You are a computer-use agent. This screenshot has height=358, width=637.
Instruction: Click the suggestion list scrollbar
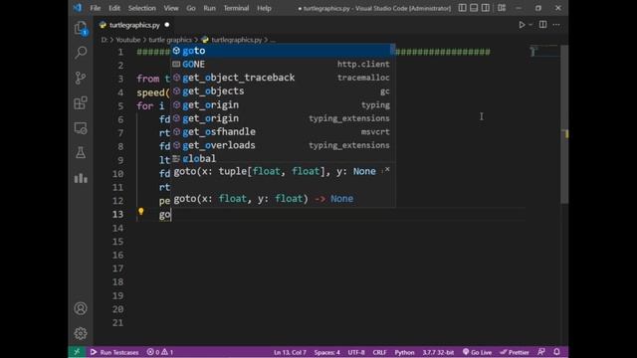392,49
